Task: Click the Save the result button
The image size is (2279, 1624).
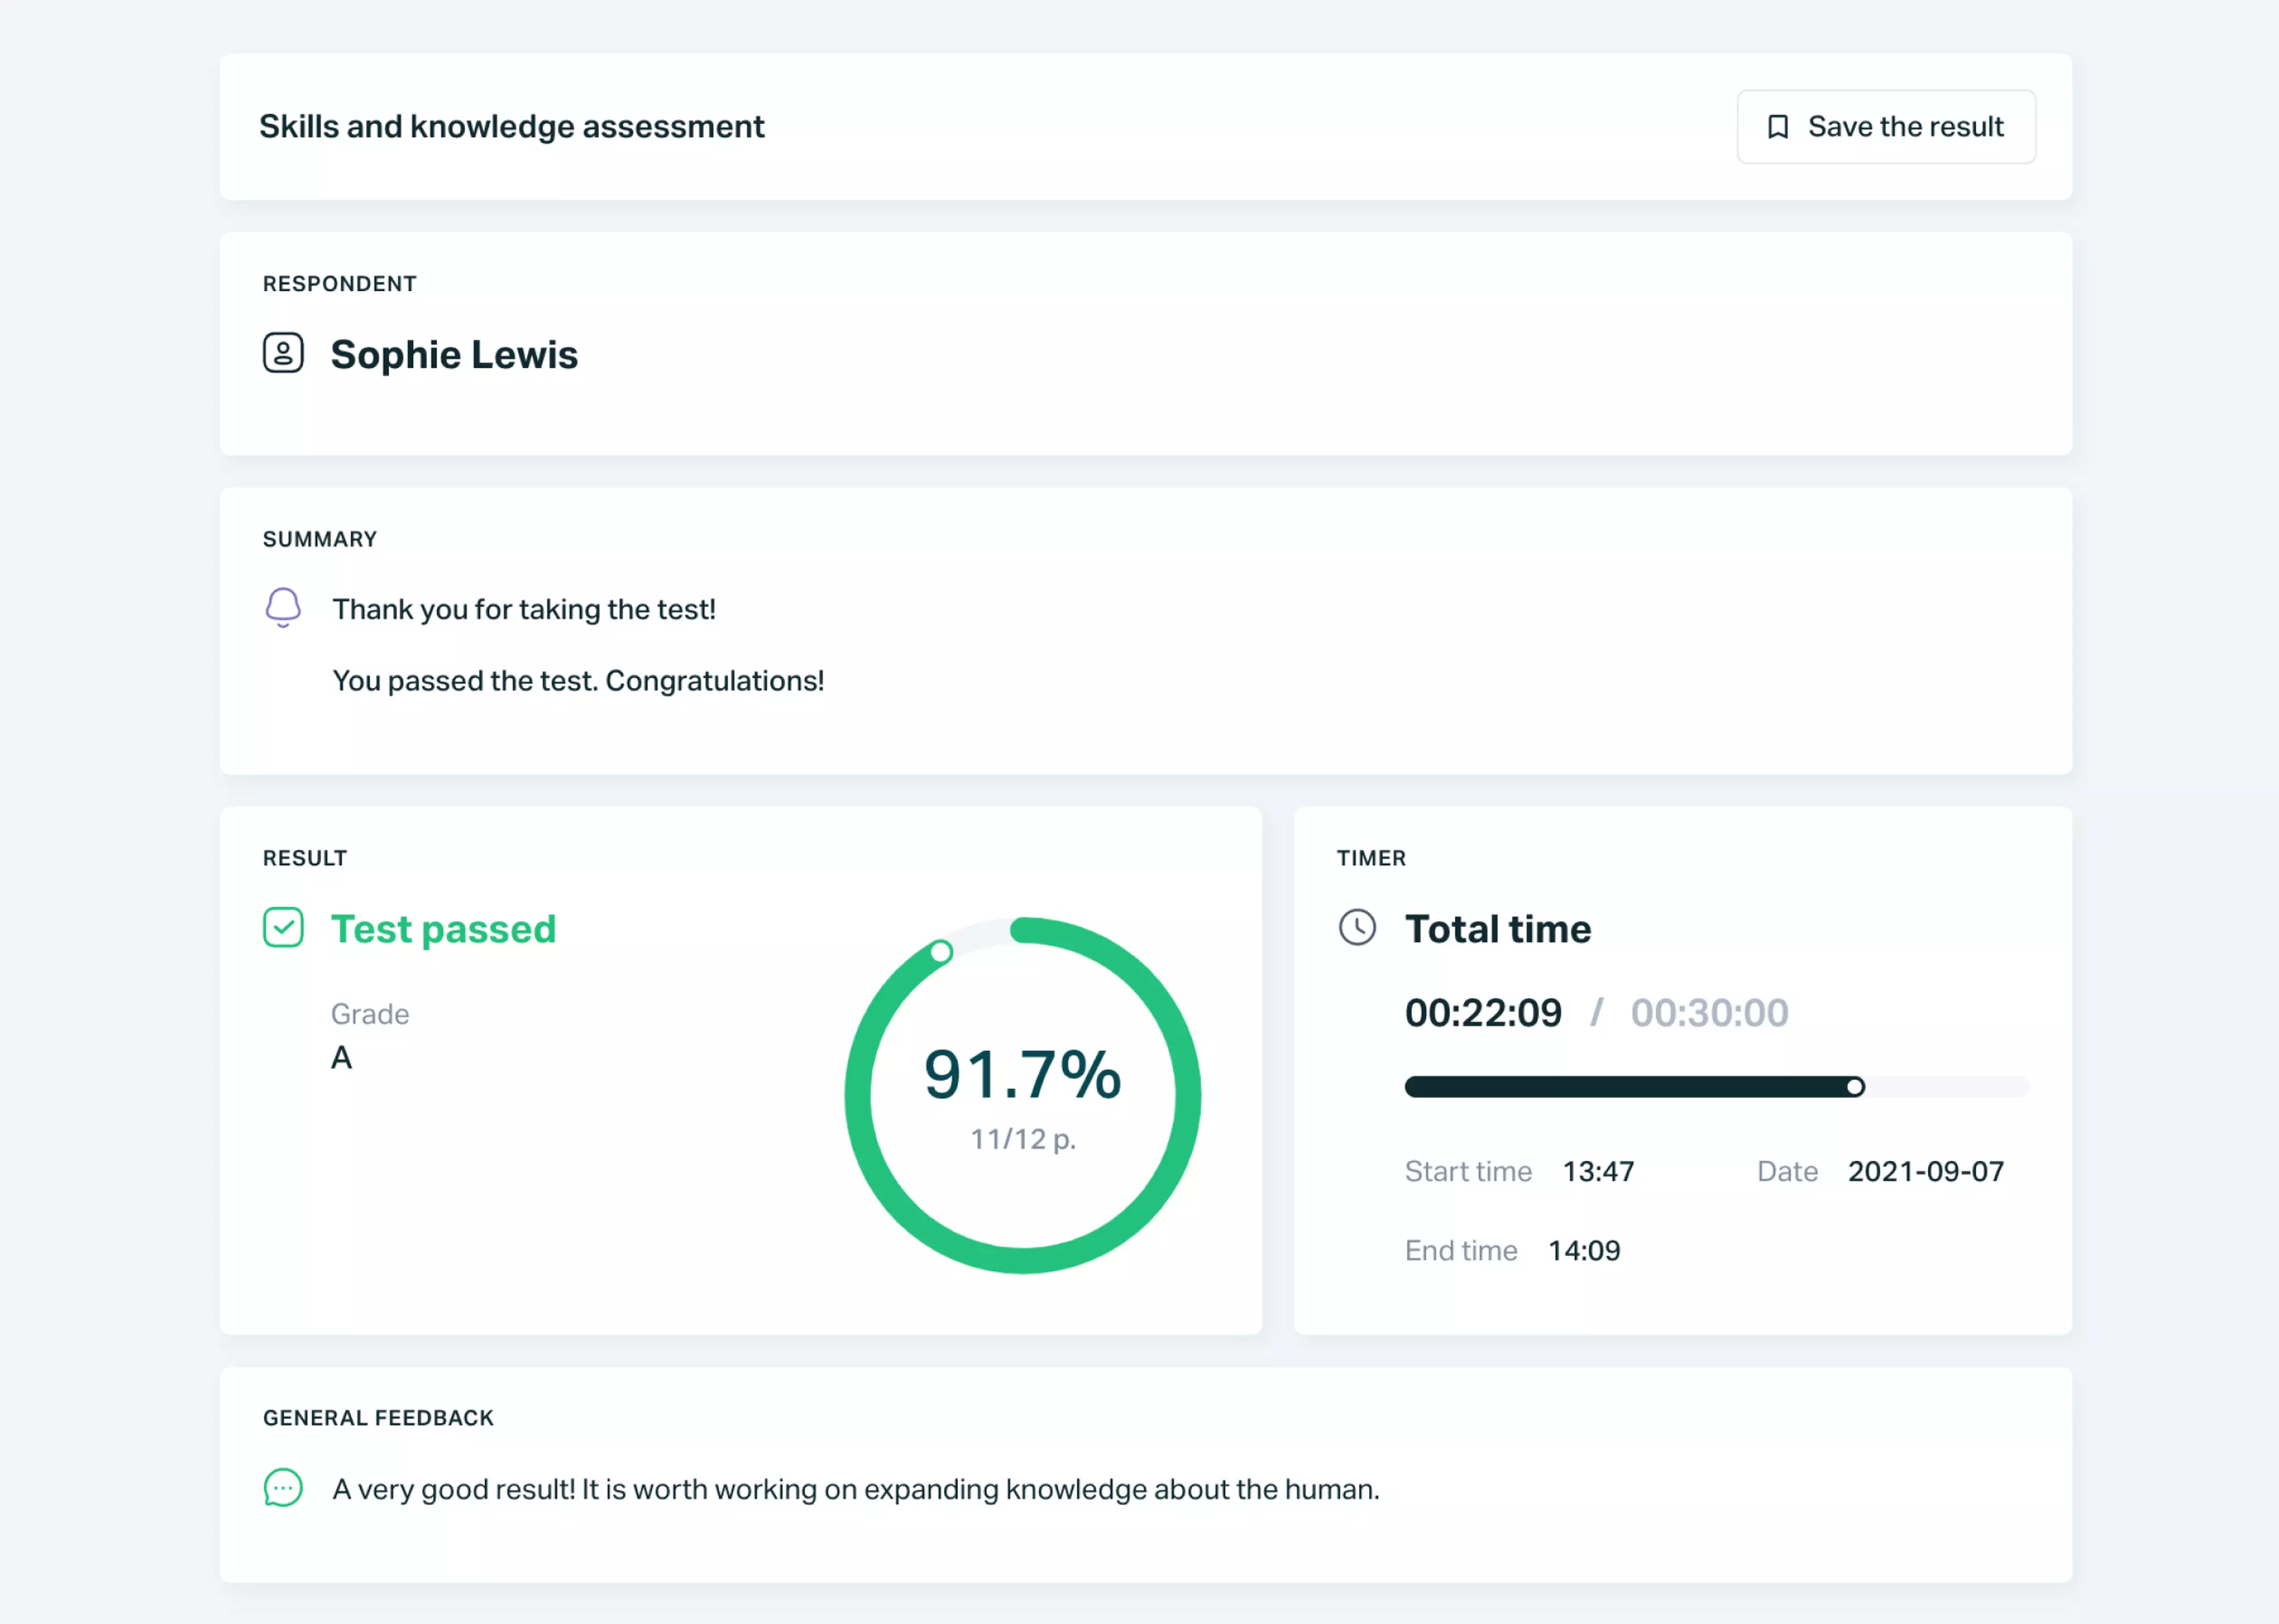Action: click(x=1885, y=126)
